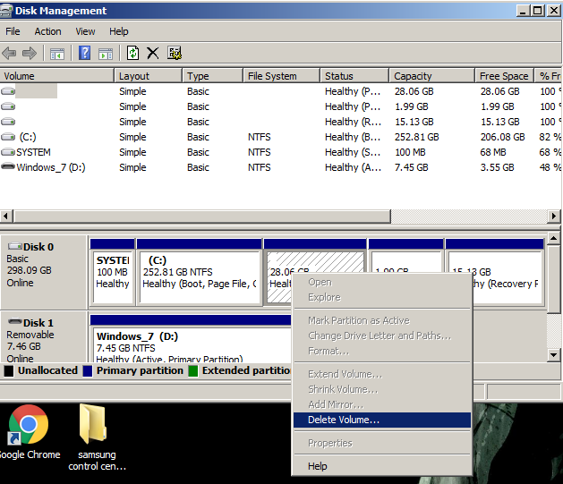Image resolution: width=563 pixels, height=484 pixels.
Task: Toggle the action pane toolbar icon
Action: click(x=106, y=54)
